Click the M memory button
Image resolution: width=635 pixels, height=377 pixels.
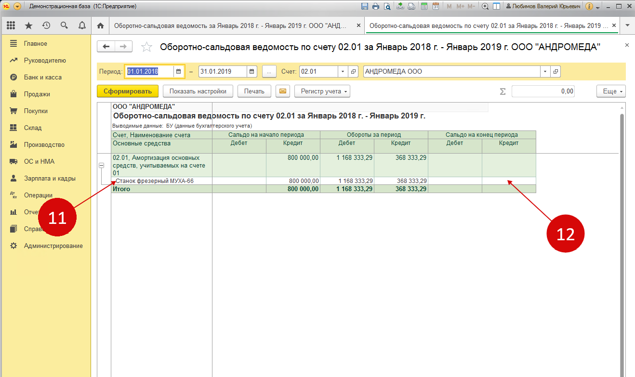tap(450, 7)
